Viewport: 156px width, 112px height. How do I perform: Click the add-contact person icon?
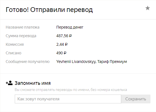tap(9, 83)
